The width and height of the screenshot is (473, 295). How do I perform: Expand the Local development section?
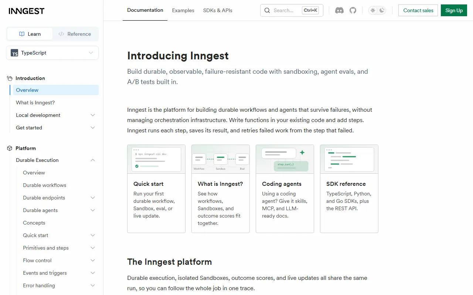[x=93, y=115]
